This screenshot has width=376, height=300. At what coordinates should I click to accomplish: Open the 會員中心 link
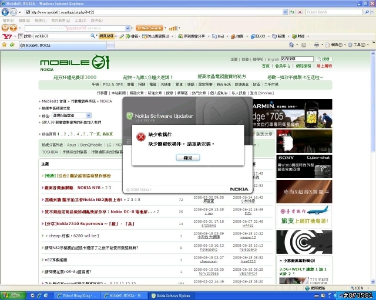283,66
